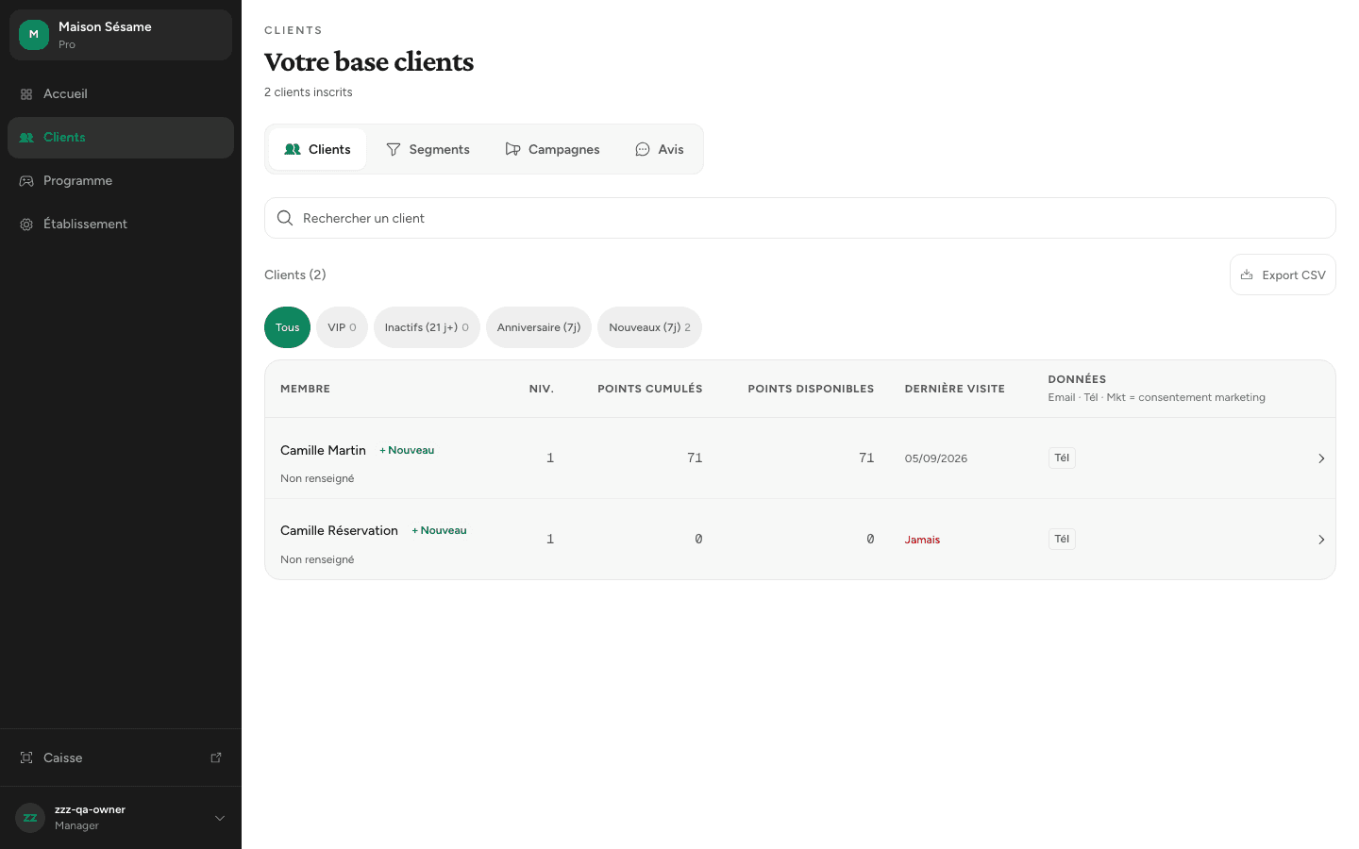Click the Avis speech bubble icon
1359x849 pixels.
643,149
